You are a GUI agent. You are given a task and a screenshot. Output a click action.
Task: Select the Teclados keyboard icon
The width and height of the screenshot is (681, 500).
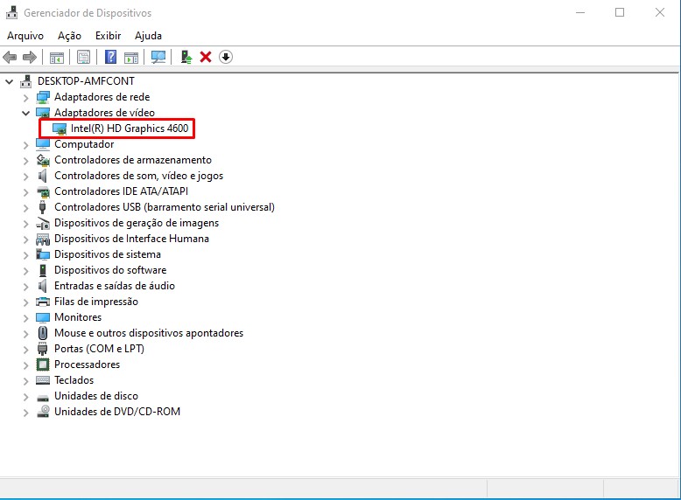(x=43, y=380)
